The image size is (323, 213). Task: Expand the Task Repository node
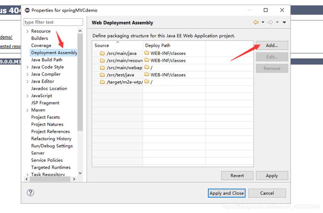27,175
